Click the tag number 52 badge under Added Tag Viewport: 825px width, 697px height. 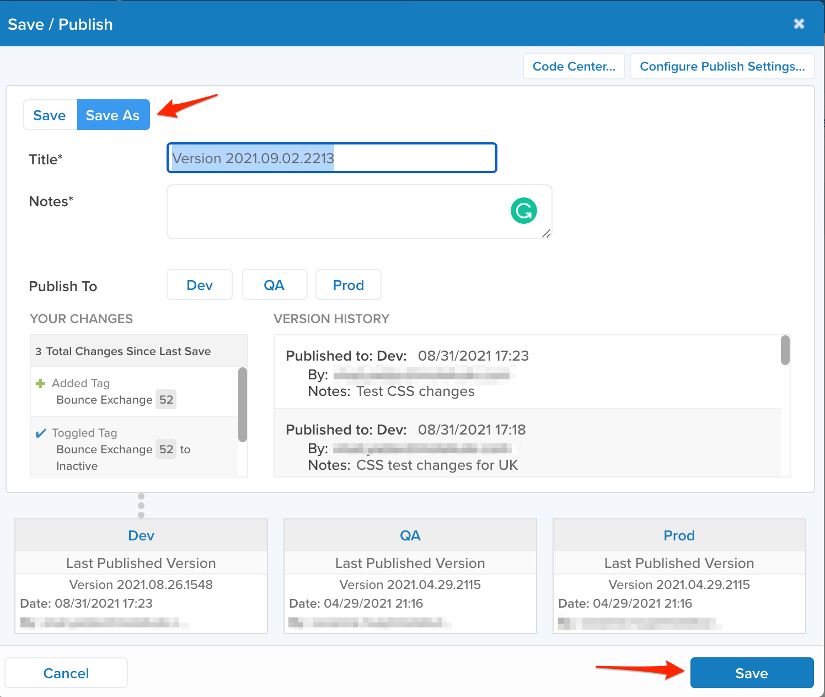[x=166, y=400]
